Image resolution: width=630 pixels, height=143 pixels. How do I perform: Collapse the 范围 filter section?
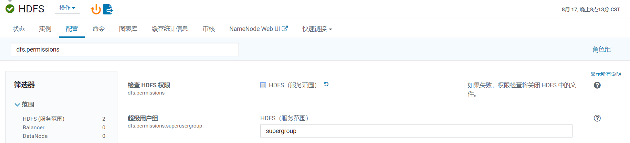24,104
